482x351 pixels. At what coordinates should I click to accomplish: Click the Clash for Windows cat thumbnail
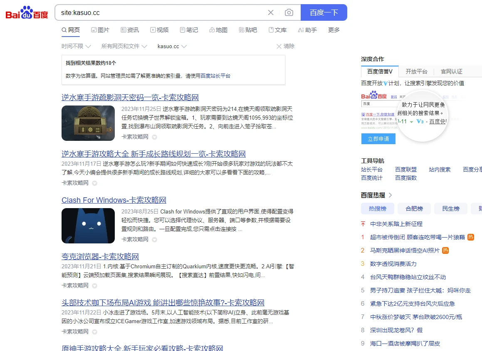click(x=88, y=226)
